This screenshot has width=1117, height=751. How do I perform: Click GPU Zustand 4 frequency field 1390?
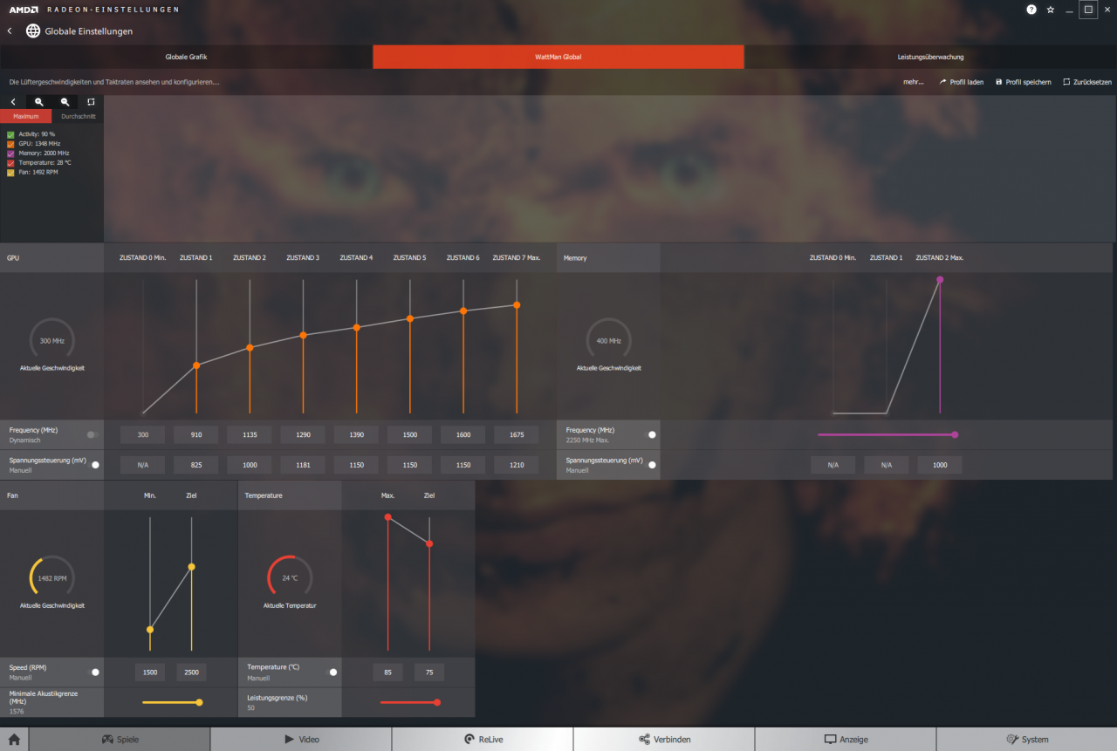coord(356,434)
